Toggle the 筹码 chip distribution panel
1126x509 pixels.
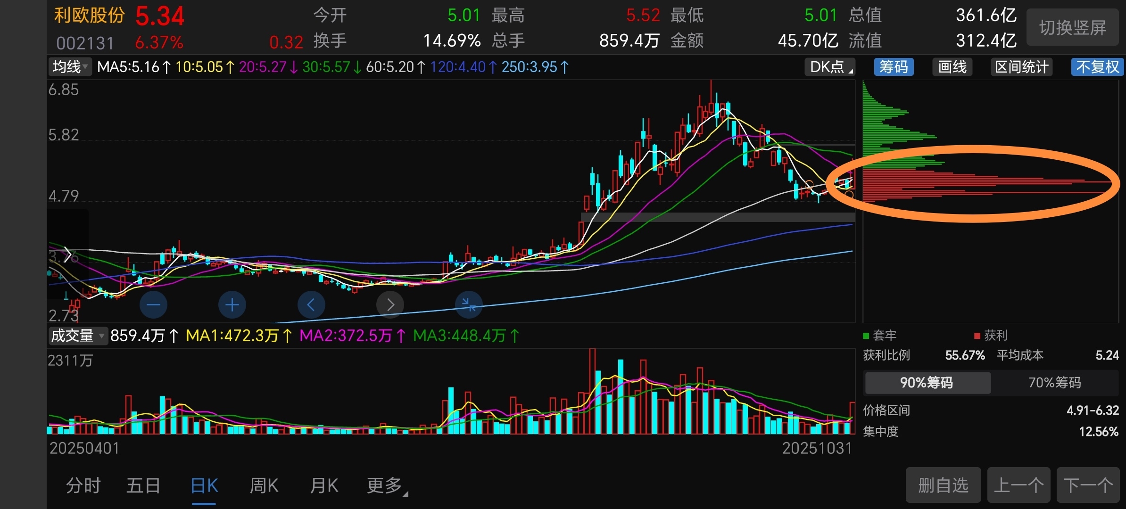894,67
